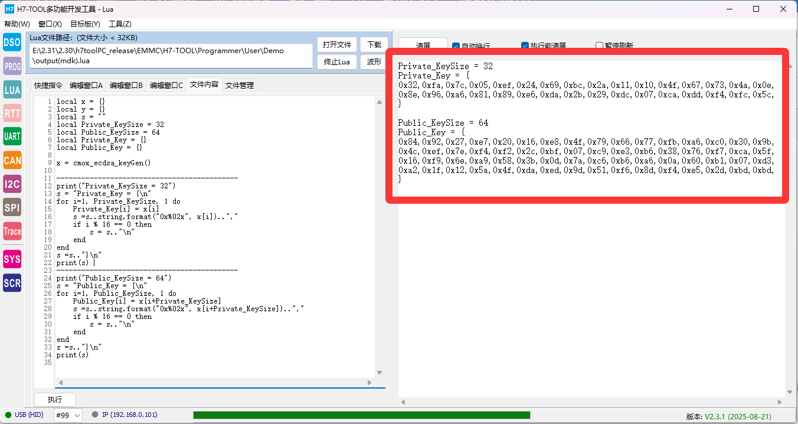Open the SPI tool icon

pyautogui.click(x=12, y=208)
